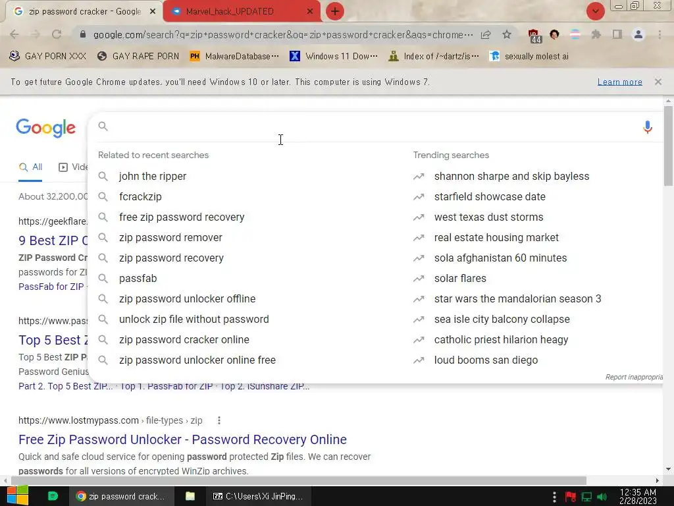674x506 pixels.
Task: Open the '9 Best ZIP' search result
Action: tap(53, 240)
